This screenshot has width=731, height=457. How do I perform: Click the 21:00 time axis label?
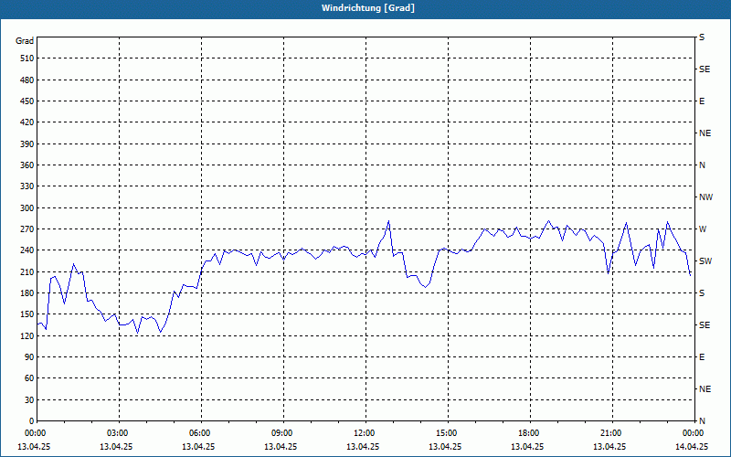612,433
